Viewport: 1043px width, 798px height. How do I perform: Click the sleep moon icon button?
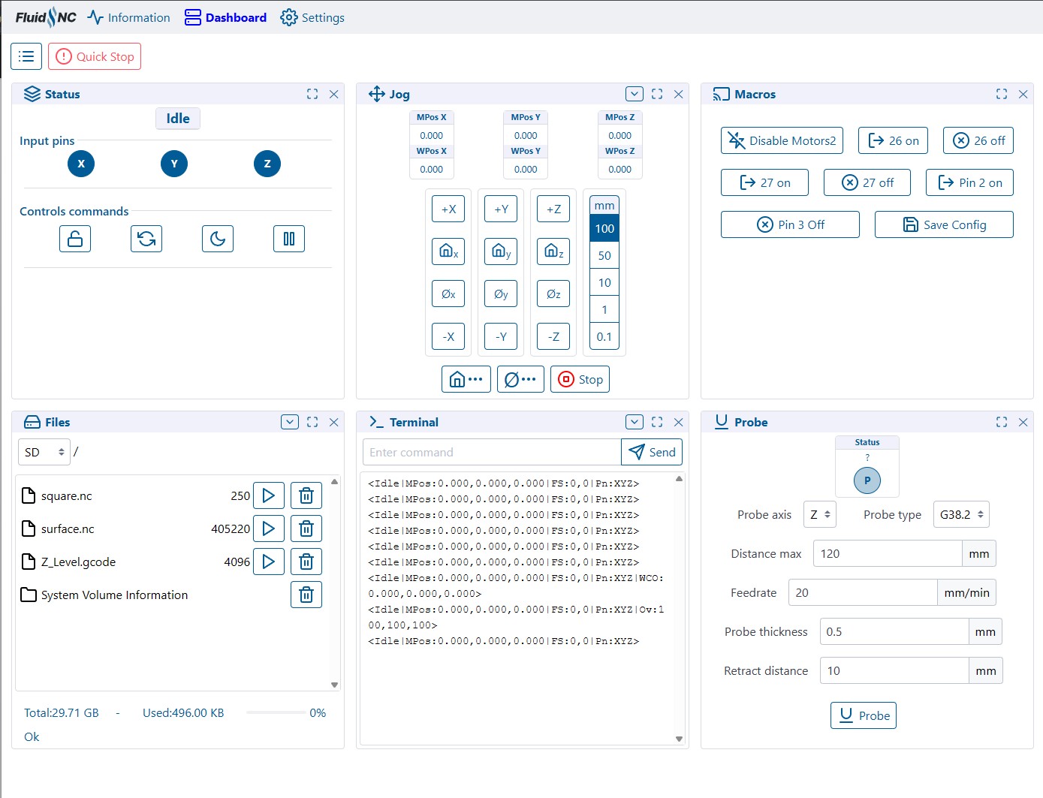pyautogui.click(x=218, y=239)
